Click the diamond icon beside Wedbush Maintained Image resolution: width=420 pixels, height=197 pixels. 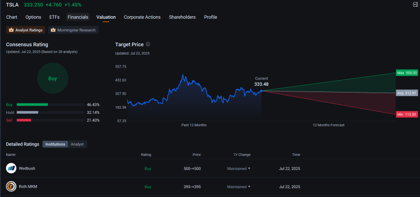pyautogui.click(x=249, y=168)
